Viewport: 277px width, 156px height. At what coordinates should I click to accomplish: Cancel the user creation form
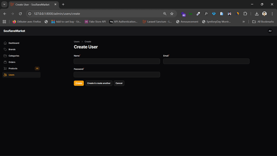tap(119, 83)
